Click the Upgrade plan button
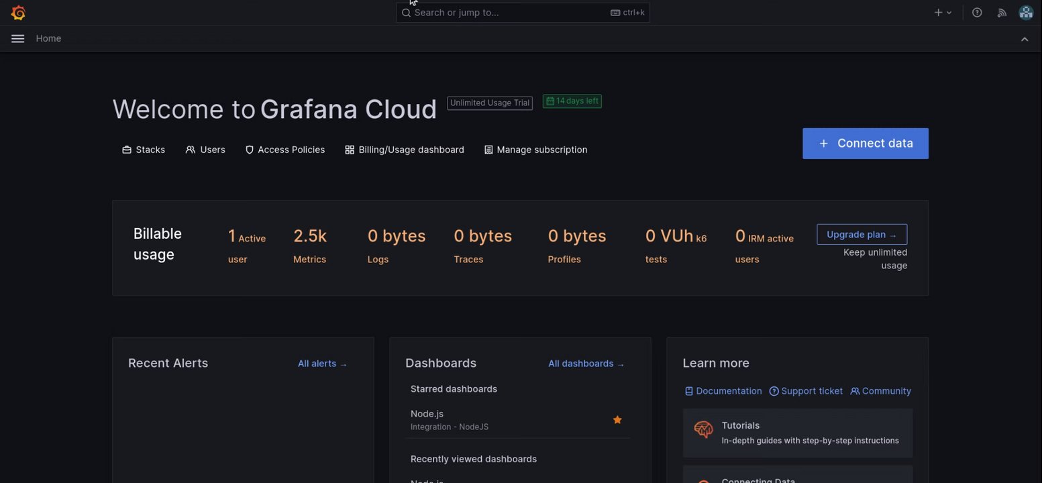The image size is (1042, 483). pyautogui.click(x=862, y=235)
